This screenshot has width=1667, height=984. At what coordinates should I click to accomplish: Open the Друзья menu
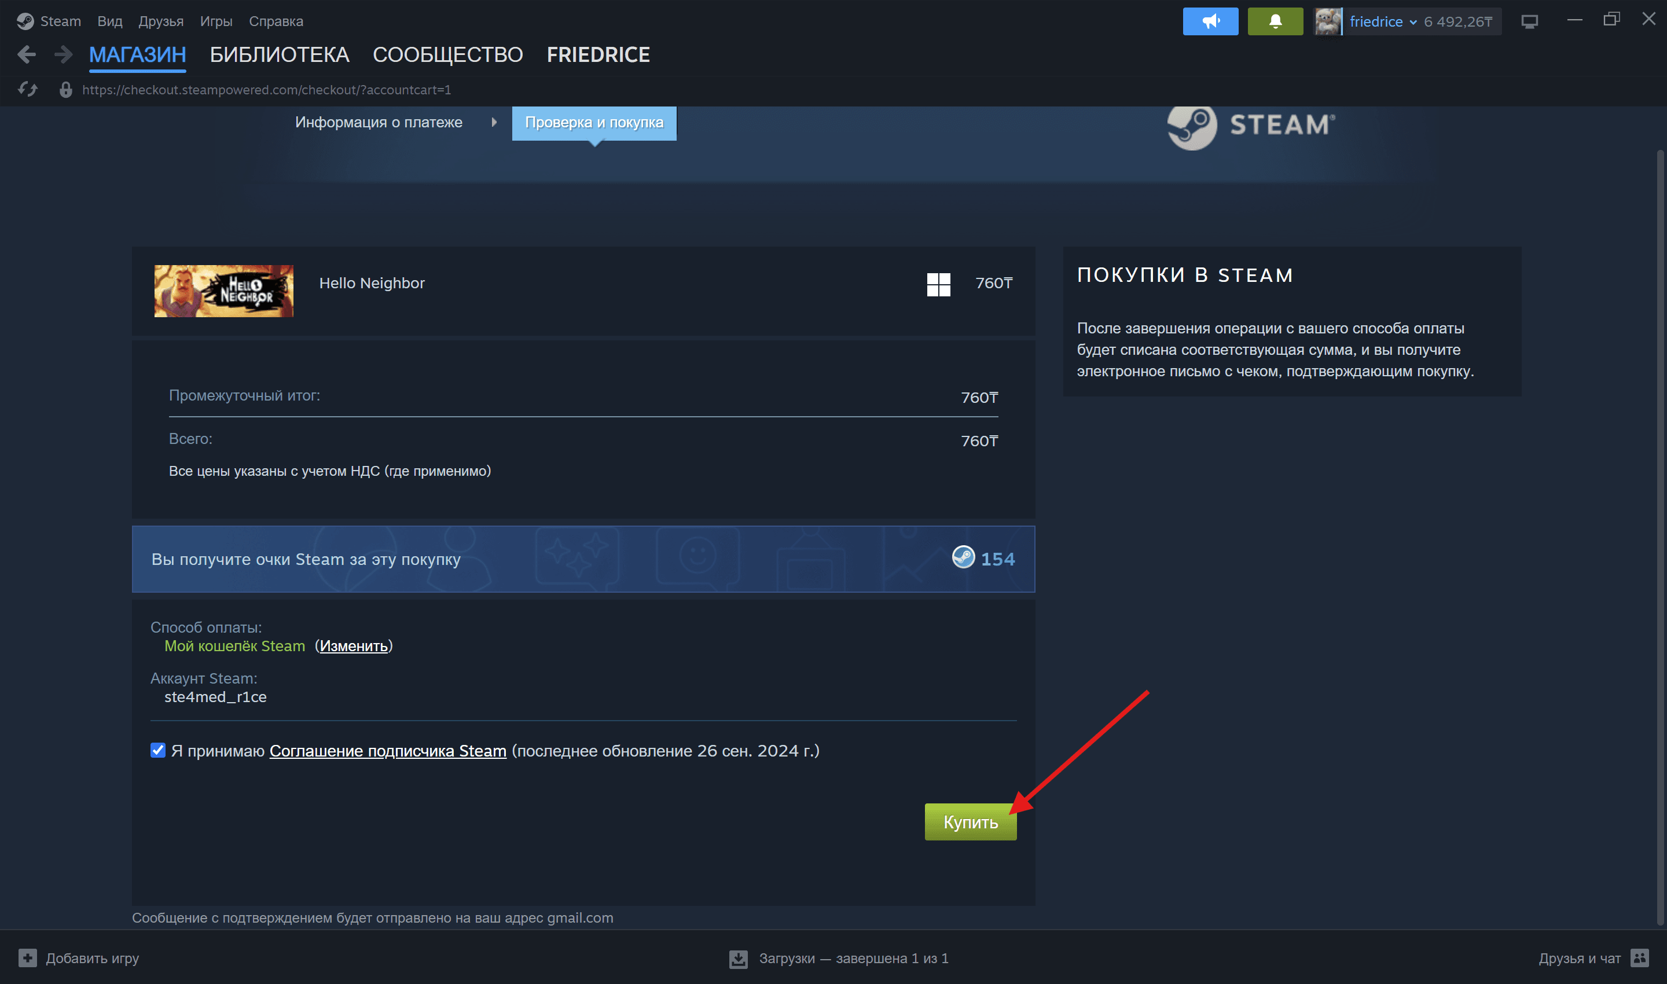tap(160, 21)
